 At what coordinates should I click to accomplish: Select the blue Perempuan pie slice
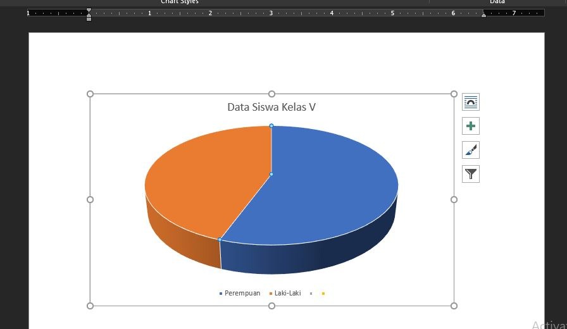318,192
